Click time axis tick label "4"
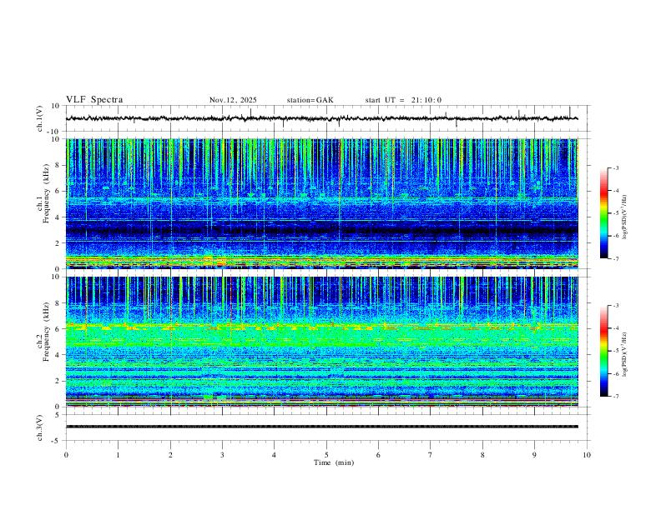Viewport: 661px width, 510px height. 274,455
